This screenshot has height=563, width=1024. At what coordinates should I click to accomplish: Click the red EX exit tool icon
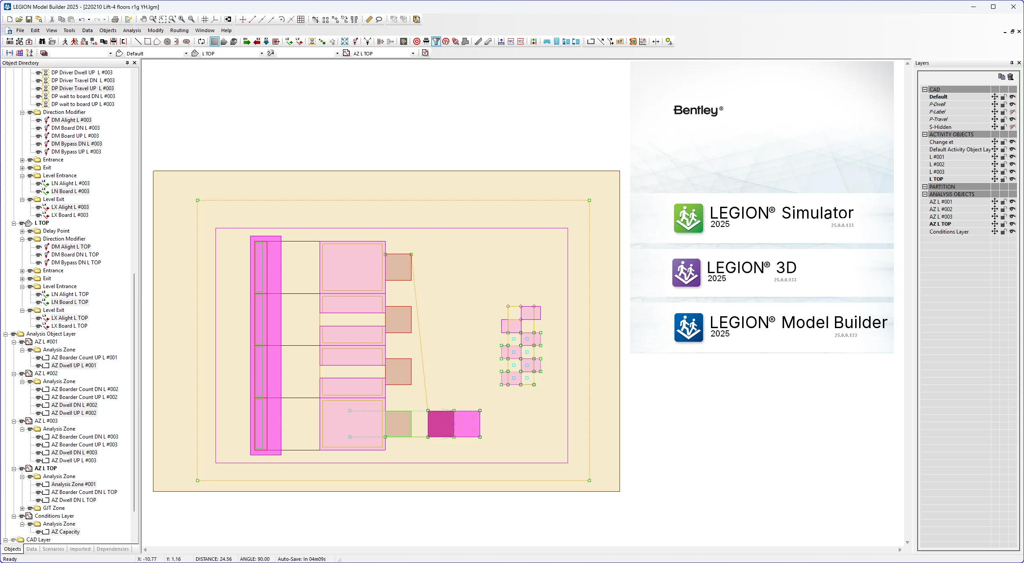(257, 41)
